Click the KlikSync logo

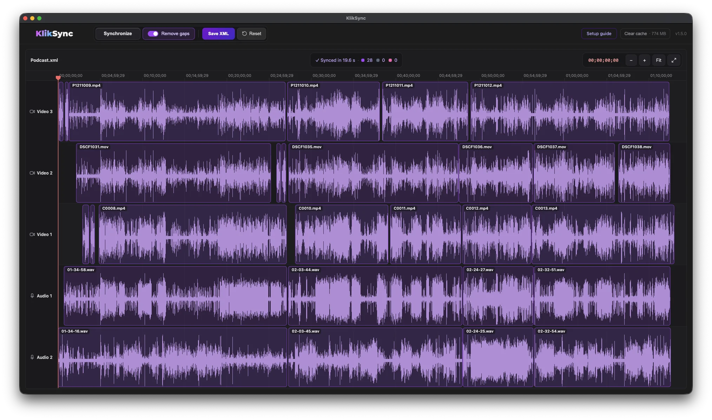(x=54, y=34)
